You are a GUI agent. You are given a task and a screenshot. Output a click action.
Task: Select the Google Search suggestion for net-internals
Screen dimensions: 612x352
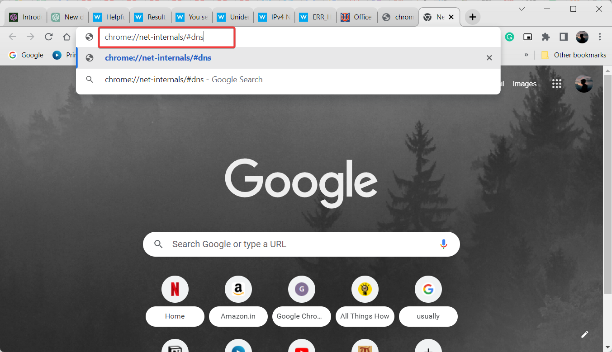288,80
